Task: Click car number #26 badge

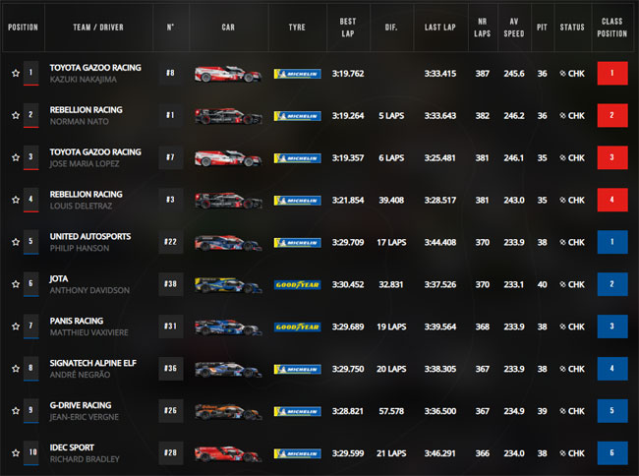Action: pos(171,410)
